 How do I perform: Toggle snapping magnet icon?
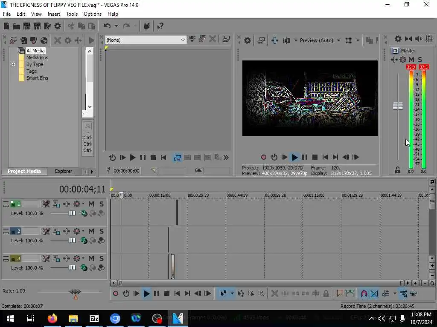(x=364, y=294)
